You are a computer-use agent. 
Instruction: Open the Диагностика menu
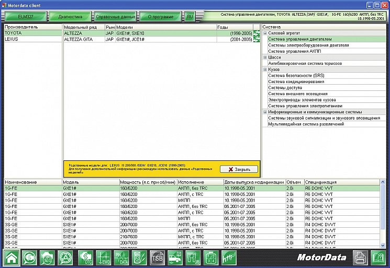pos(70,17)
